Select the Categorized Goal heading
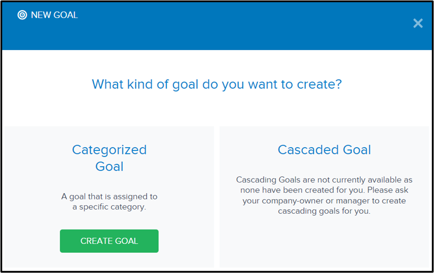Screen dimensions: 434x273 [109, 158]
